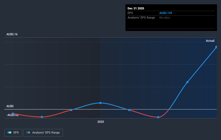Viewport: 221px width, 140px height.
Task: Click the No data analysts range value
Action: tap(164, 17)
